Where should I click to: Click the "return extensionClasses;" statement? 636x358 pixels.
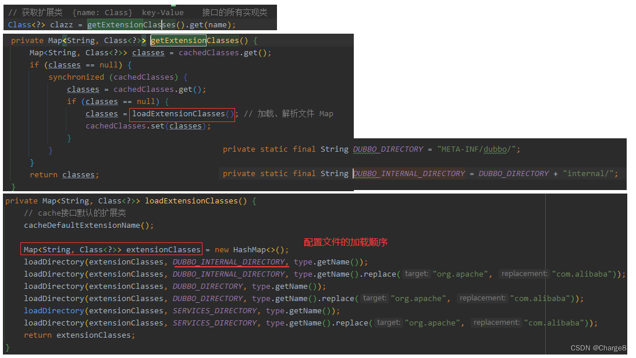click(x=79, y=335)
